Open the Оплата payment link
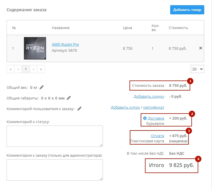 point(157,136)
